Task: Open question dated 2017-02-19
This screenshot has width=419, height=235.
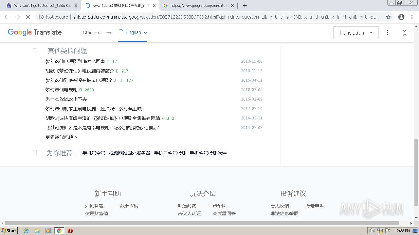Action: [x=94, y=109]
